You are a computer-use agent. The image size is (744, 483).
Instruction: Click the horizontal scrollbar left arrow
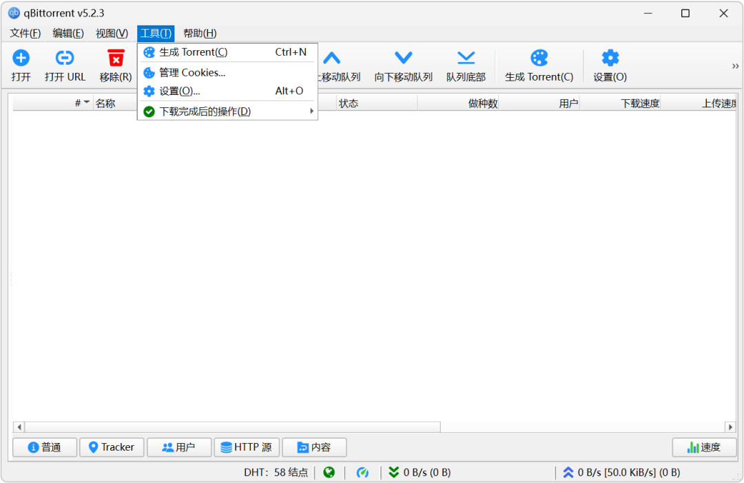19,427
